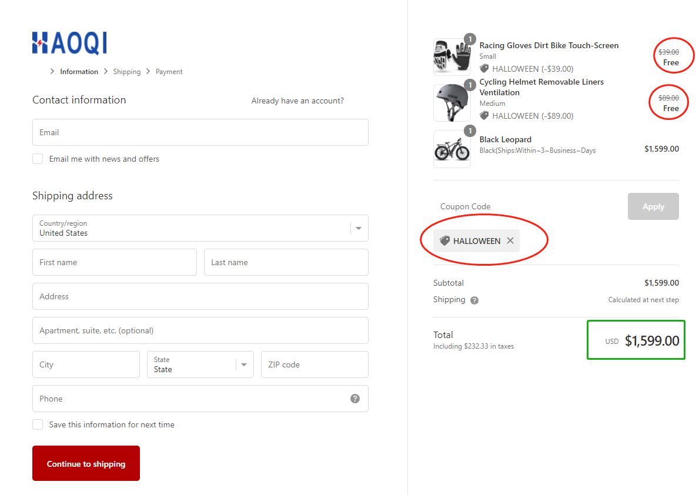
Task: Click the HAOQI store logo
Action: (69, 43)
